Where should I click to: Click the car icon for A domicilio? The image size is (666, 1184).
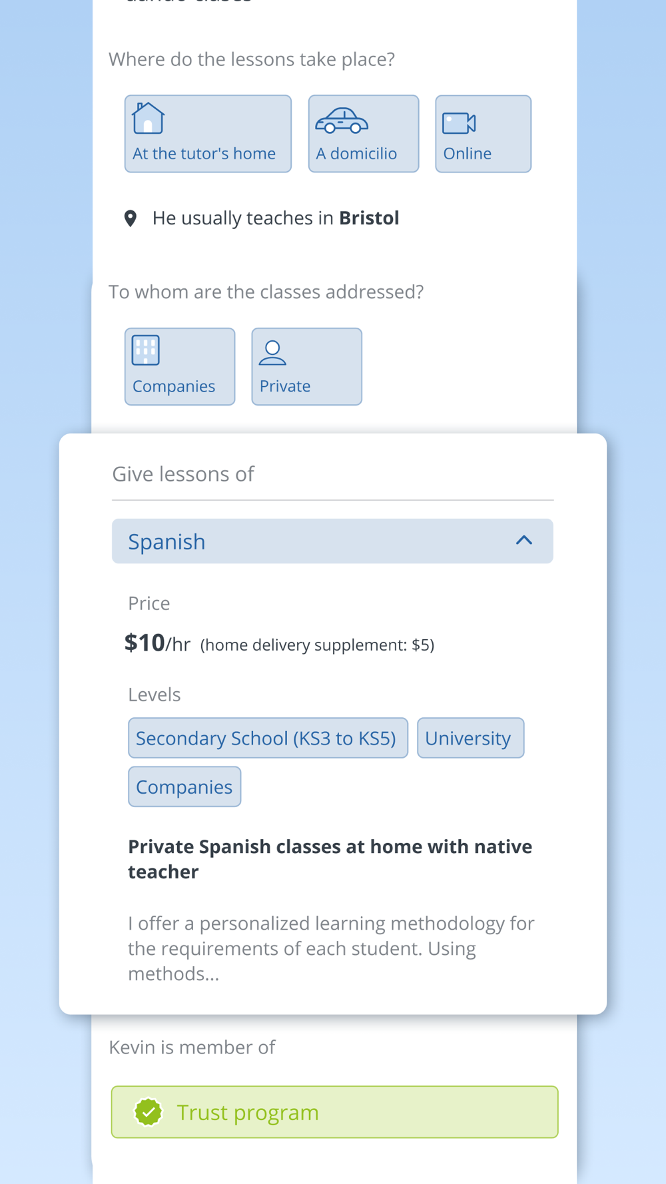(x=342, y=121)
